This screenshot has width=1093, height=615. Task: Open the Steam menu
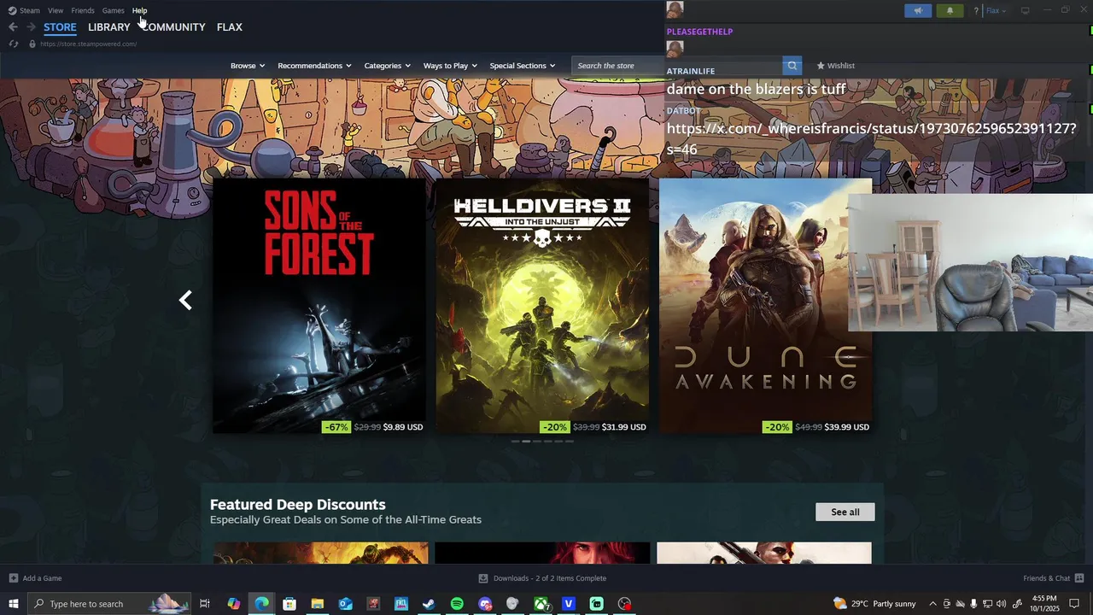click(25, 10)
